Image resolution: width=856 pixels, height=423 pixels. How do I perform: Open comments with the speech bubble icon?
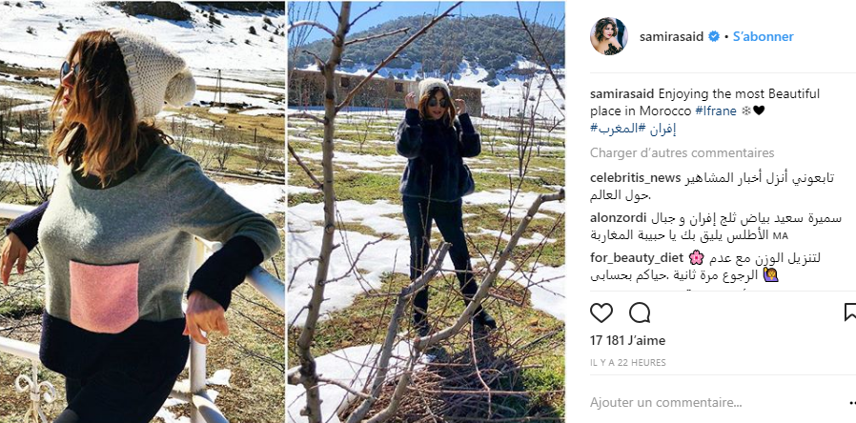[640, 312]
